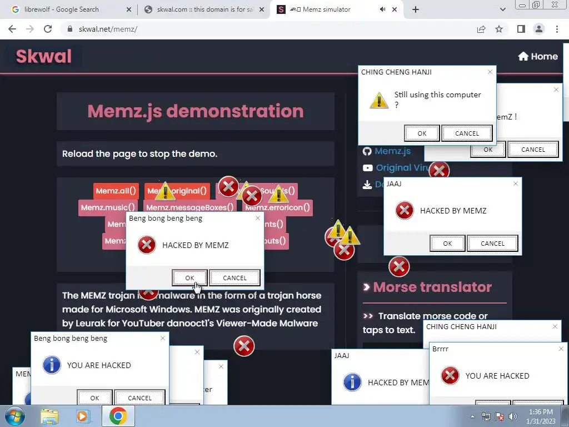The height and width of the screenshot is (427, 569).
Task: Click CANCEL in the YOU ARE HACKED info dialog
Action: click(139, 398)
